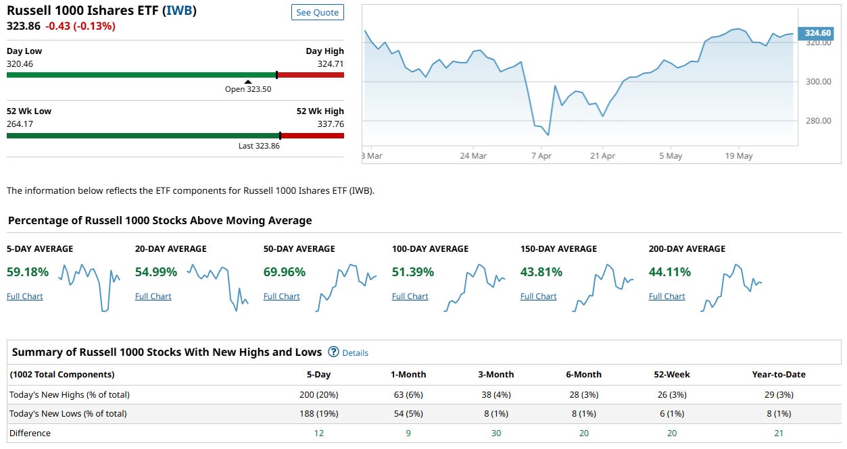
Task: Click the 29 (3%) Year-to-Date highs cell
Action: click(x=779, y=394)
